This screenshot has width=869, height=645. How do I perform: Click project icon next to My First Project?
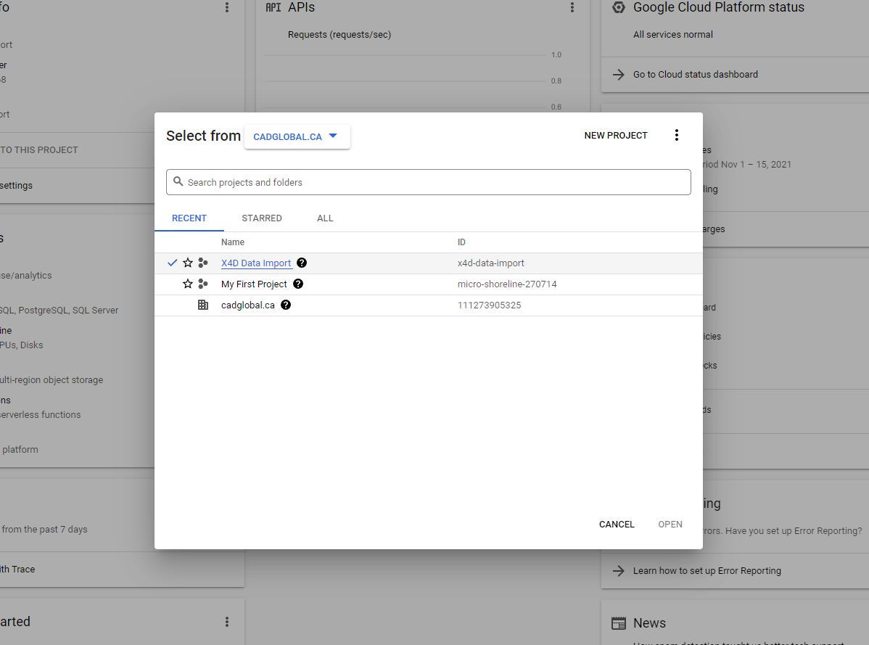[203, 284]
